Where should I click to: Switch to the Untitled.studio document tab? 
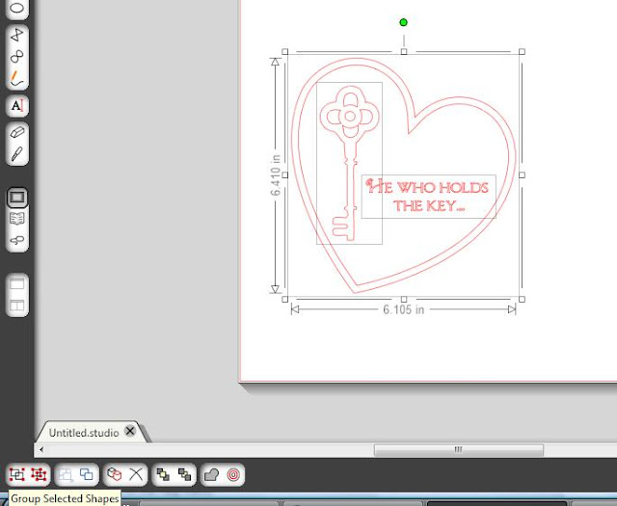[84, 433]
